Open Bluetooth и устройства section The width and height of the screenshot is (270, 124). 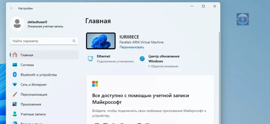[x=44, y=75]
